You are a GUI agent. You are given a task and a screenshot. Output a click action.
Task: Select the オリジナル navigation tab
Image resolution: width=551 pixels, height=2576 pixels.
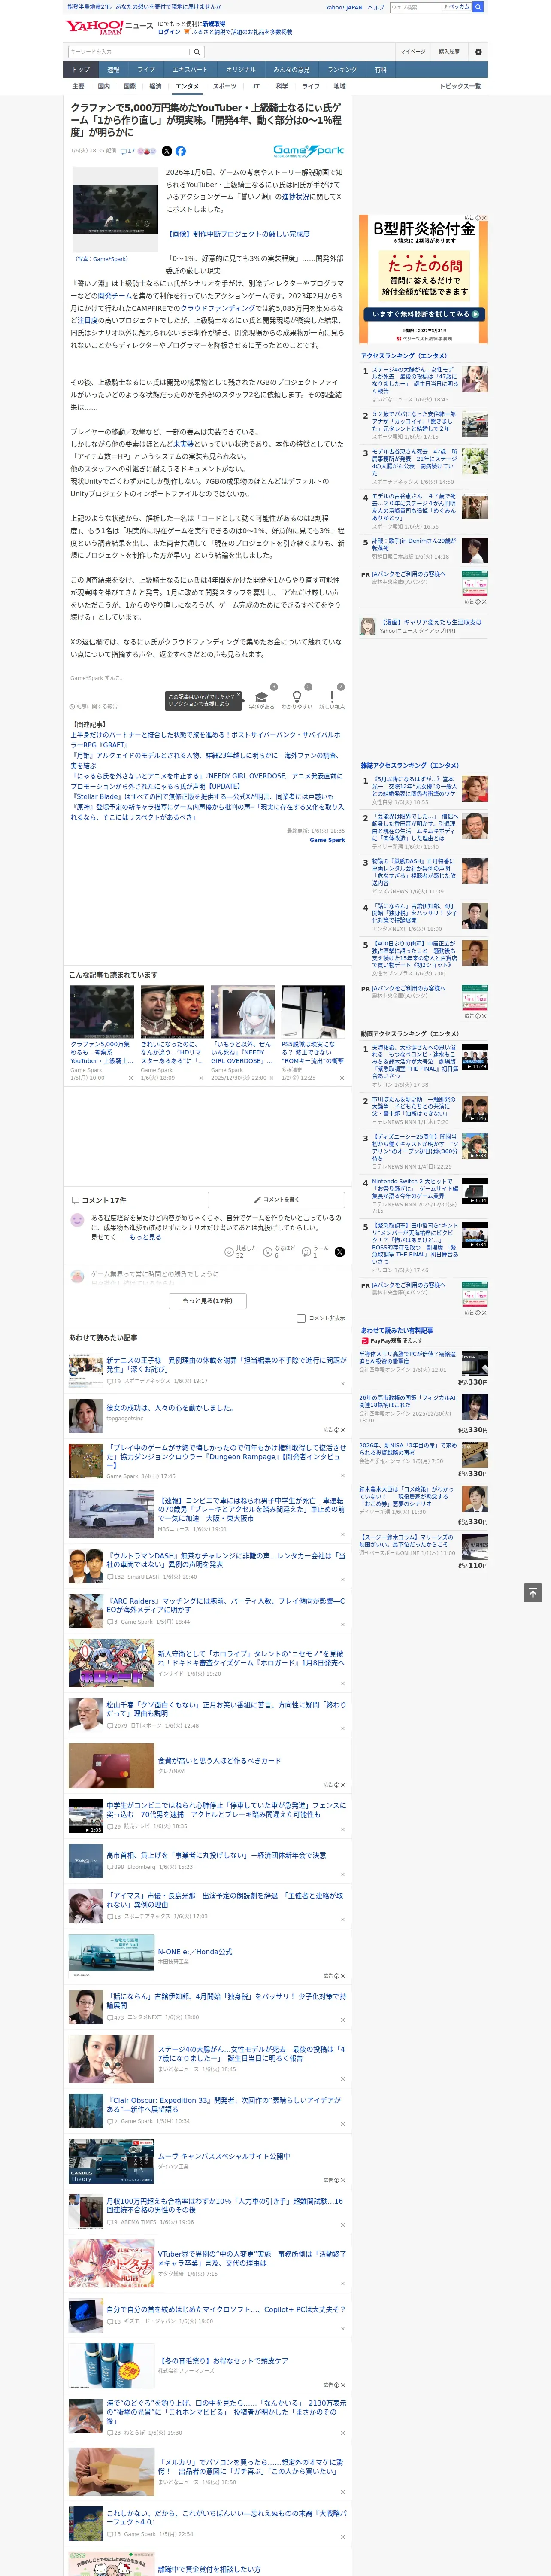pos(241,70)
